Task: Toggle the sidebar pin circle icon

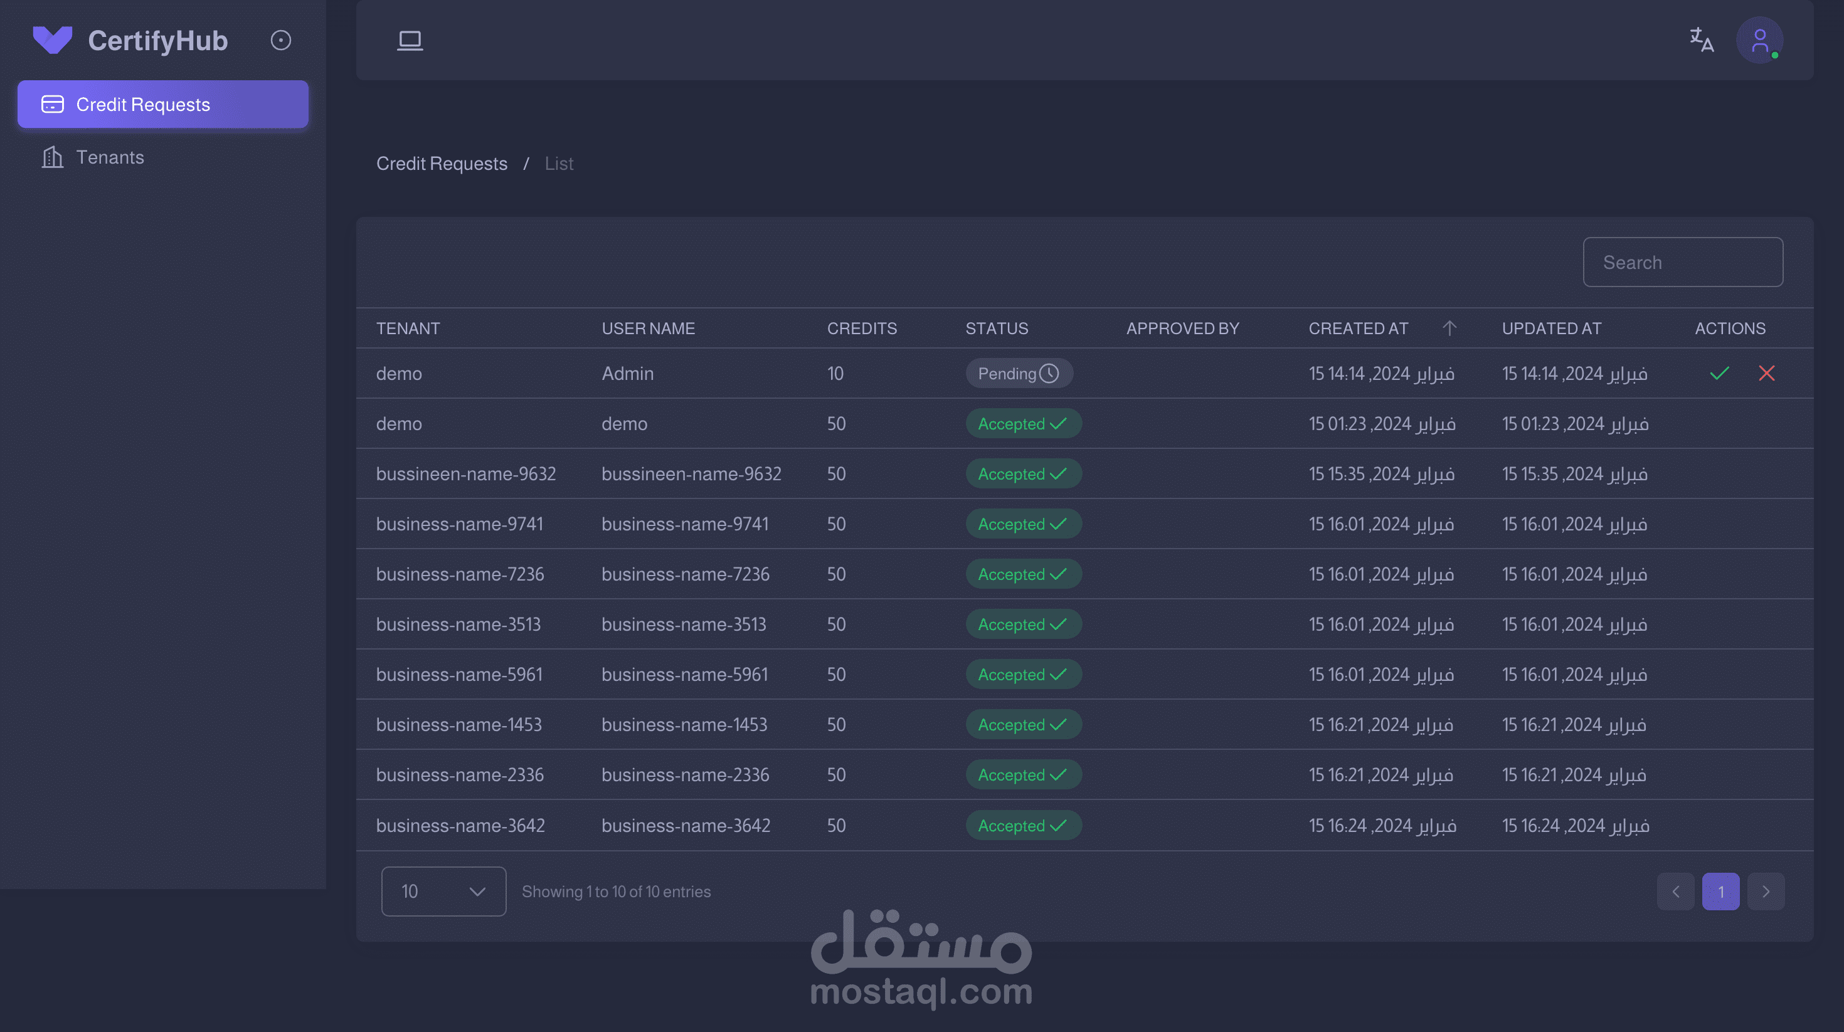Action: point(280,40)
